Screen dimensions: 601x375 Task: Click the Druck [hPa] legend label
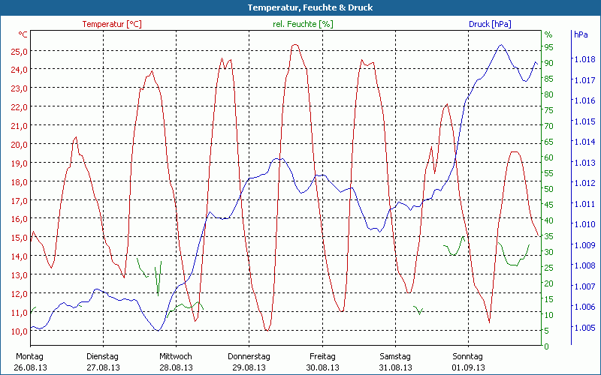490,24
